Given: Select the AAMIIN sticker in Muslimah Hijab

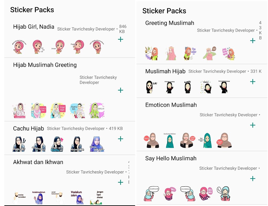Looking at the screenshot, I should [188, 87].
